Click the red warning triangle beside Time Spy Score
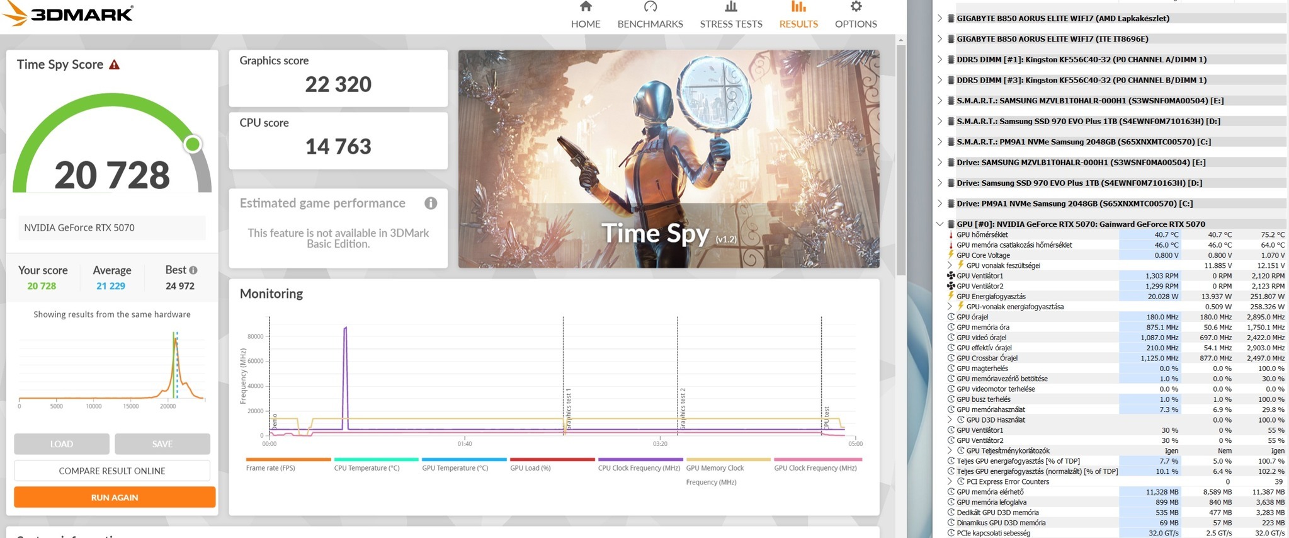Image resolution: width=1289 pixels, height=538 pixels. (x=114, y=64)
